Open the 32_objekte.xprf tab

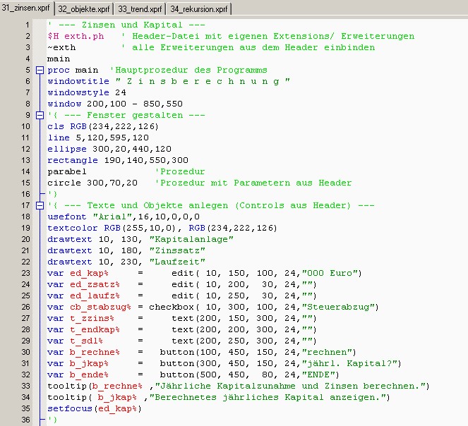click(x=84, y=10)
